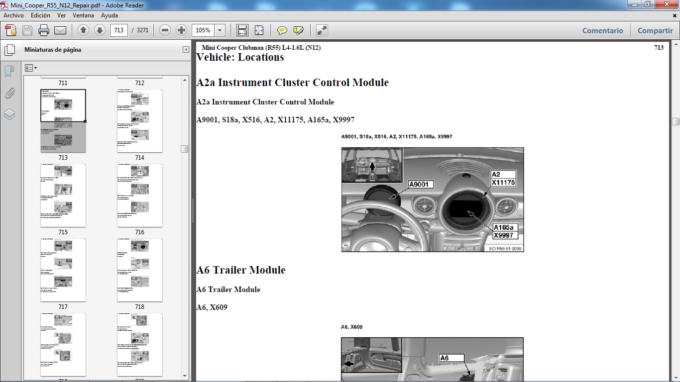Image resolution: width=680 pixels, height=382 pixels.
Task: Select the page 718 thumbnail
Action: click(x=140, y=270)
